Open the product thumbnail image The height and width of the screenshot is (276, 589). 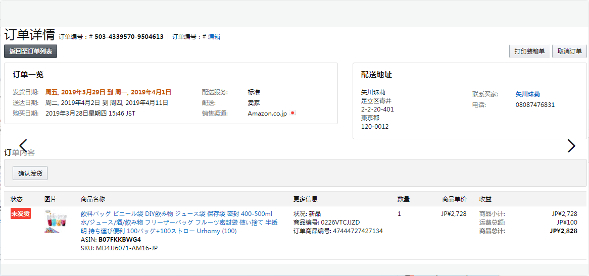click(x=55, y=222)
